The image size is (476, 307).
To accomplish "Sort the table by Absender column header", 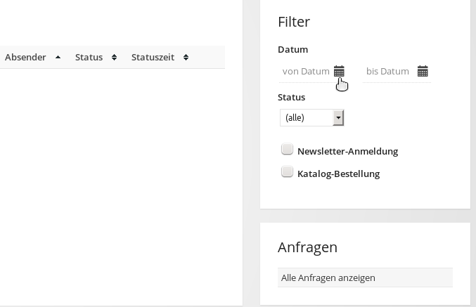I will pyautogui.click(x=25, y=57).
